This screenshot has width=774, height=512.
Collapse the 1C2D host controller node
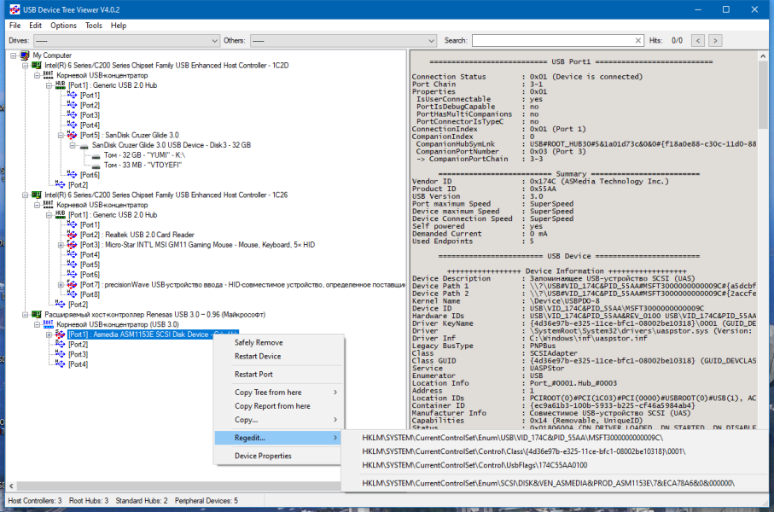26,65
